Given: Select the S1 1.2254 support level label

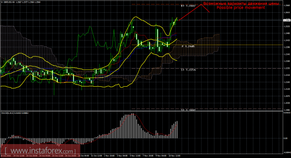Looking at the screenshot, I should [188, 70].
